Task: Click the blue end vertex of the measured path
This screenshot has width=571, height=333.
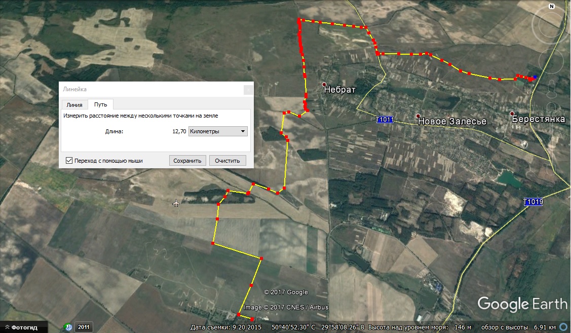Action: pyautogui.click(x=535, y=77)
